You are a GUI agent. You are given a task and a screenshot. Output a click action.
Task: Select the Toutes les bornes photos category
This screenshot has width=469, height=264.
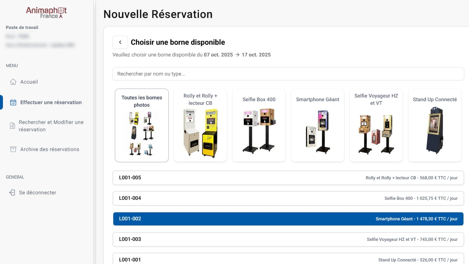coord(142,125)
